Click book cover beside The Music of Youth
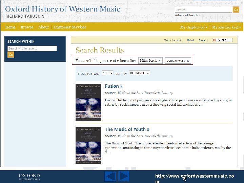 click(x=88, y=145)
